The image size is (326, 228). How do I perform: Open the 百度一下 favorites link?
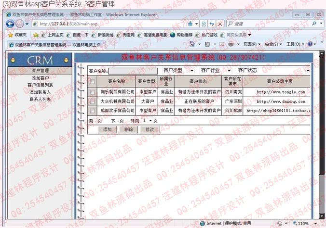78,35
